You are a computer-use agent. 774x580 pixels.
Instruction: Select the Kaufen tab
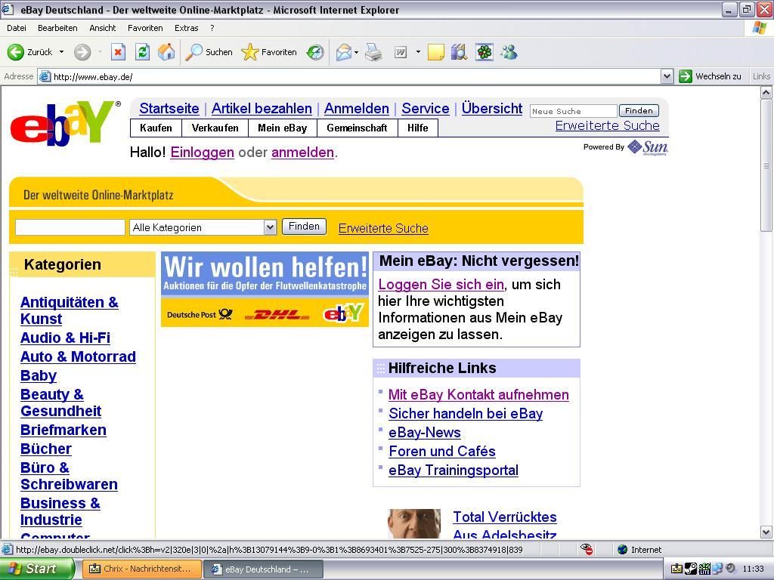[x=156, y=128]
